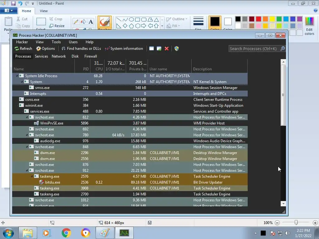Screen dimensions: 319x239
Task: Collapse svchost.exe 612 tree node
Action: [27, 117]
